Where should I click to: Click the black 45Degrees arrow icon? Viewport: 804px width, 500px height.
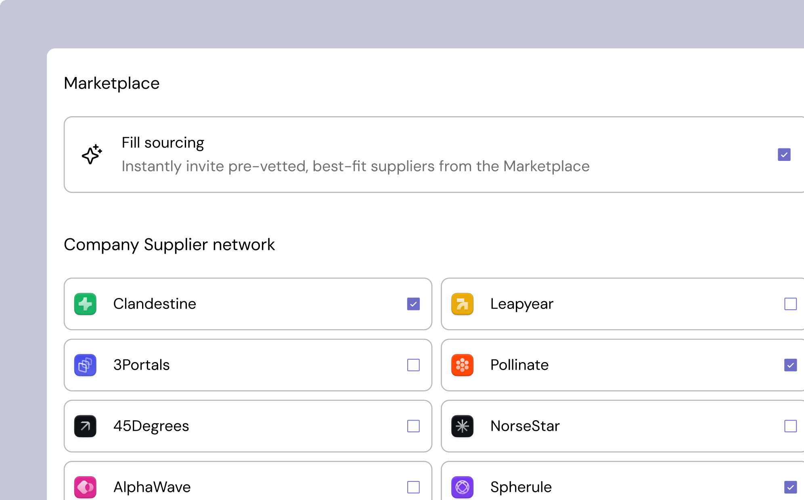tap(85, 426)
